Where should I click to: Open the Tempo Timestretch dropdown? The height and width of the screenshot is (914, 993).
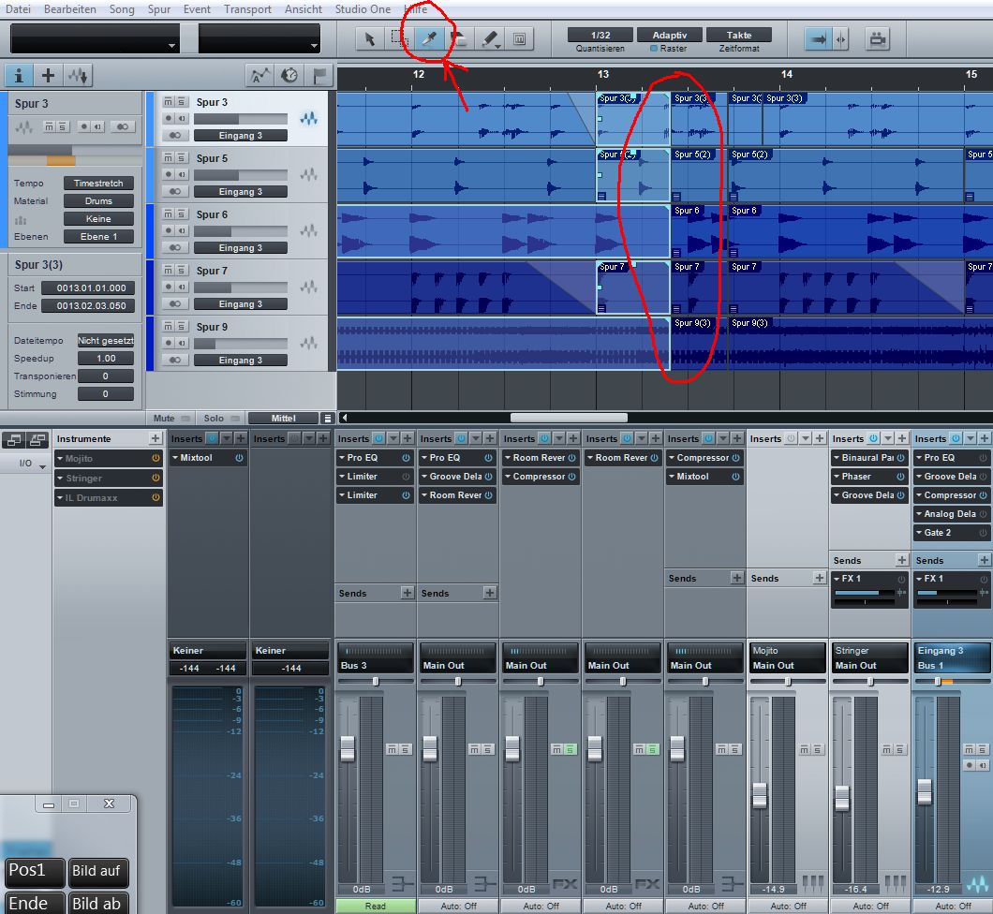click(98, 183)
